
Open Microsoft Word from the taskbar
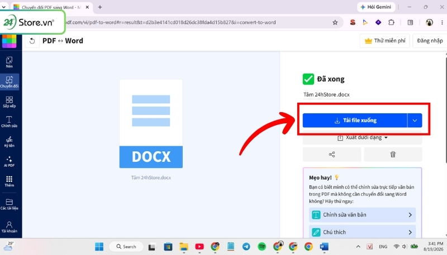pos(324,247)
